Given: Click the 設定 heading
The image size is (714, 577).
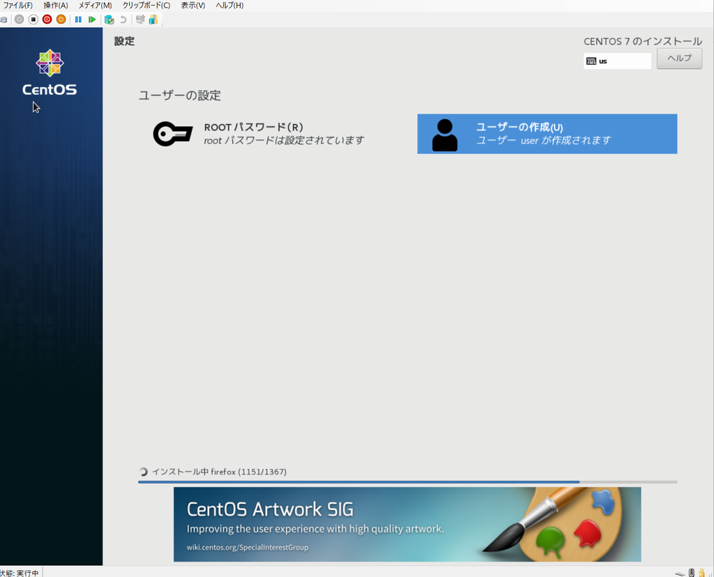Looking at the screenshot, I should click(x=124, y=41).
